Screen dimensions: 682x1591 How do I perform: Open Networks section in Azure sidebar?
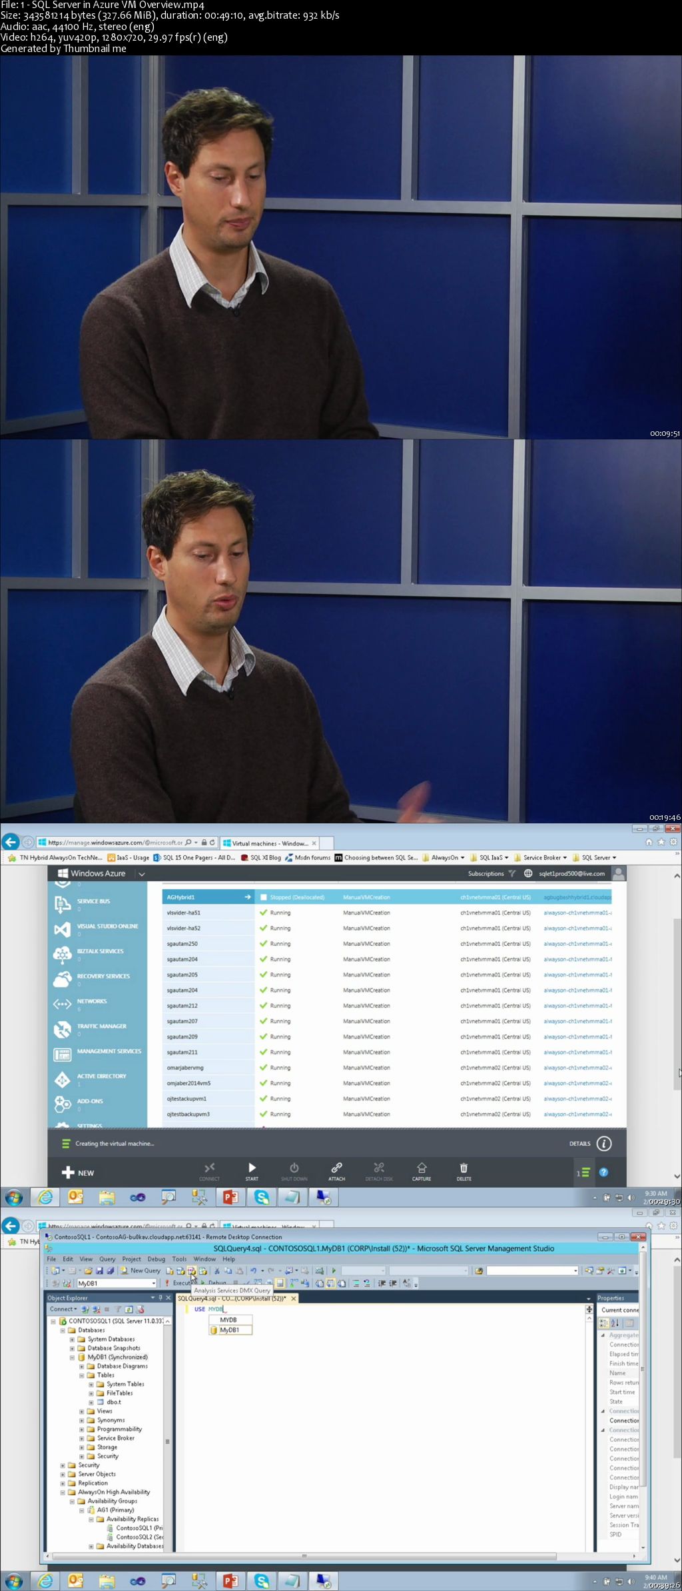[x=97, y=1004]
